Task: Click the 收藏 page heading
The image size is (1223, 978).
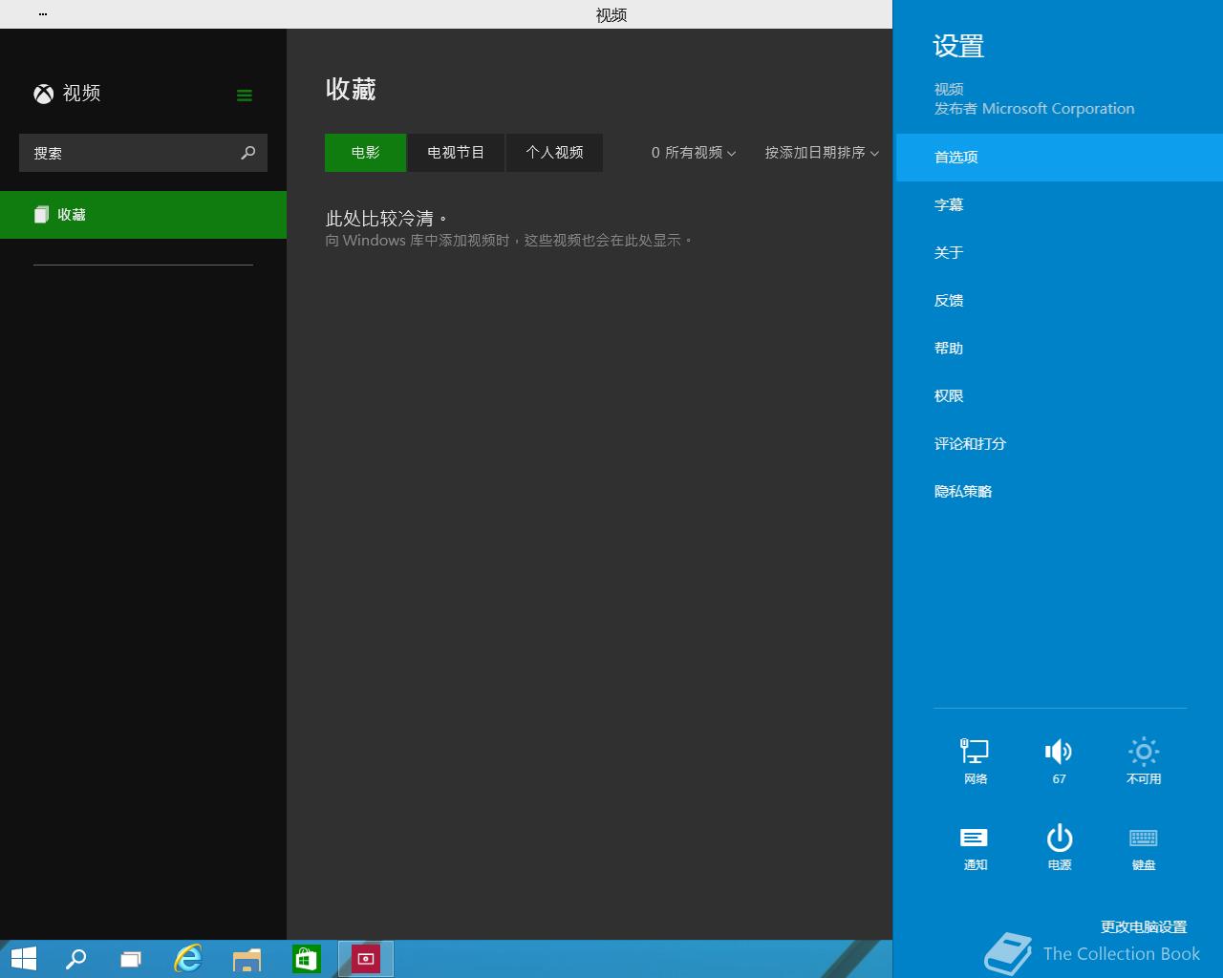Action: click(x=351, y=90)
